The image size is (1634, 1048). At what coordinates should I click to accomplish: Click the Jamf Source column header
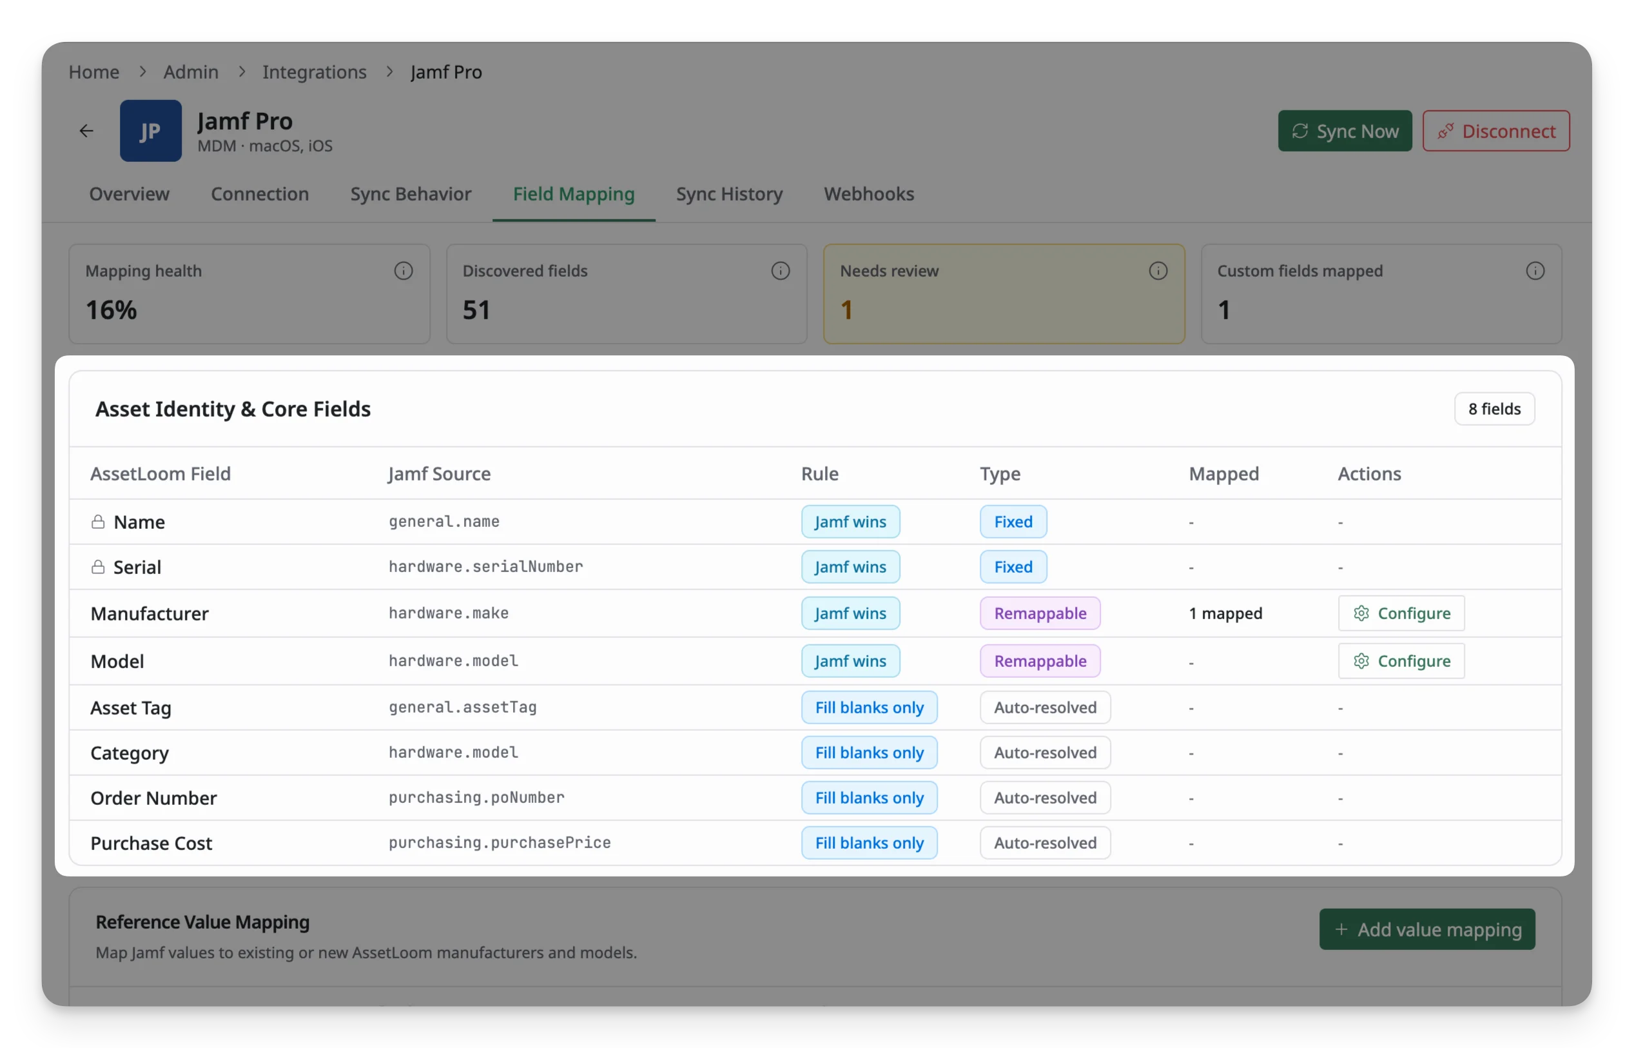[x=439, y=473]
